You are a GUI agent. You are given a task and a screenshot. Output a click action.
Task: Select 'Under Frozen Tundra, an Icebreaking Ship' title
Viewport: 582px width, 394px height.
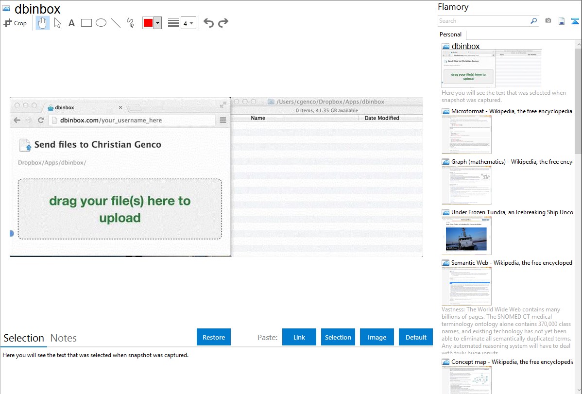click(512, 212)
